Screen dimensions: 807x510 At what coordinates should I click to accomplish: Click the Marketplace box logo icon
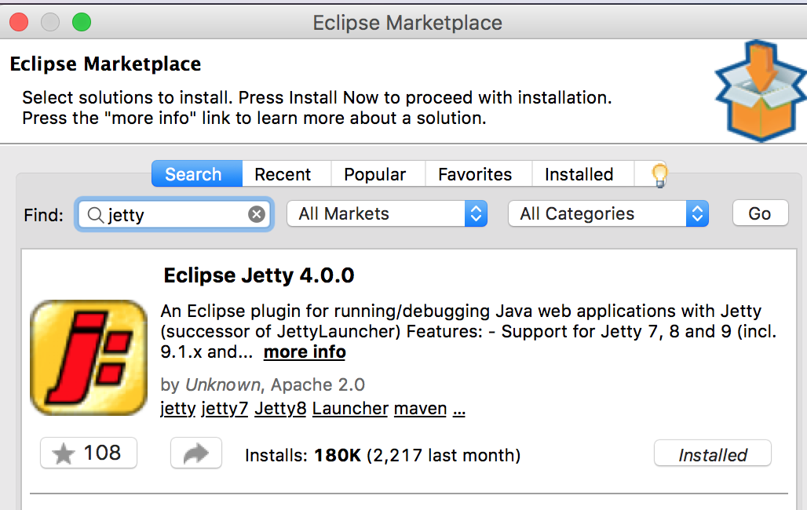760,93
